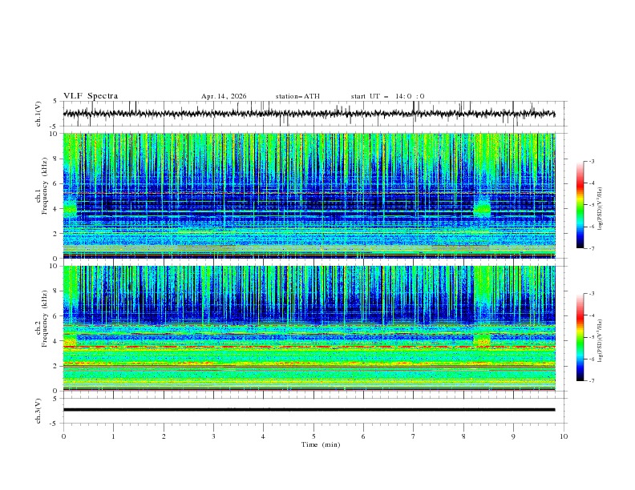Click the 4 kHz green burst near minute 8 in ch.1
The height and width of the screenshot is (490, 635).
482,208
